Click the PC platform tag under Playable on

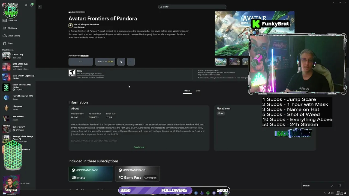click(x=221, y=114)
